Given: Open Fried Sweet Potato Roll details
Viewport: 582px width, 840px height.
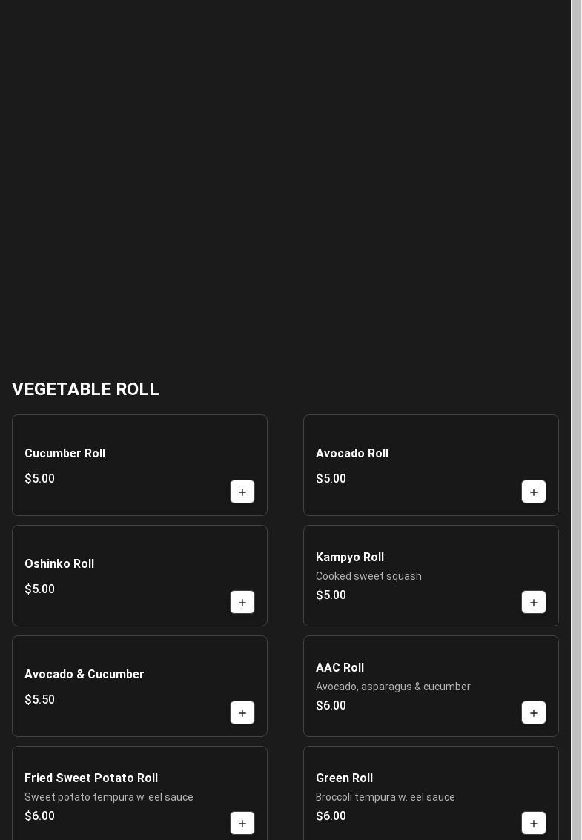Looking at the screenshot, I should tap(91, 778).
